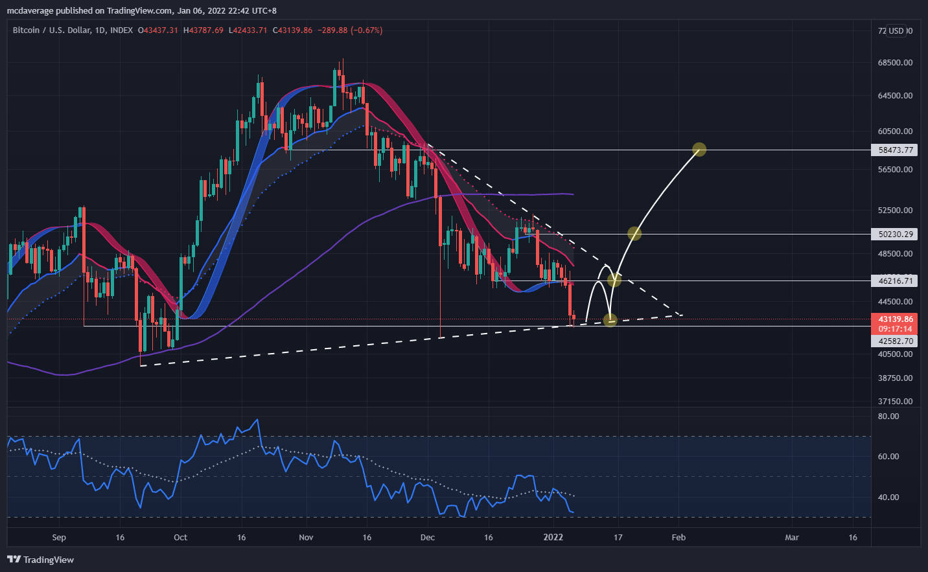
Task: Click the 2022 label on time axis
Action: [553, 538]
